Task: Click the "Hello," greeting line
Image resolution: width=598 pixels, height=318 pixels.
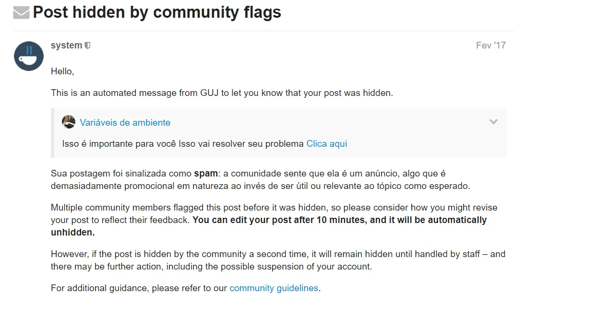Action: coord(62,71)
